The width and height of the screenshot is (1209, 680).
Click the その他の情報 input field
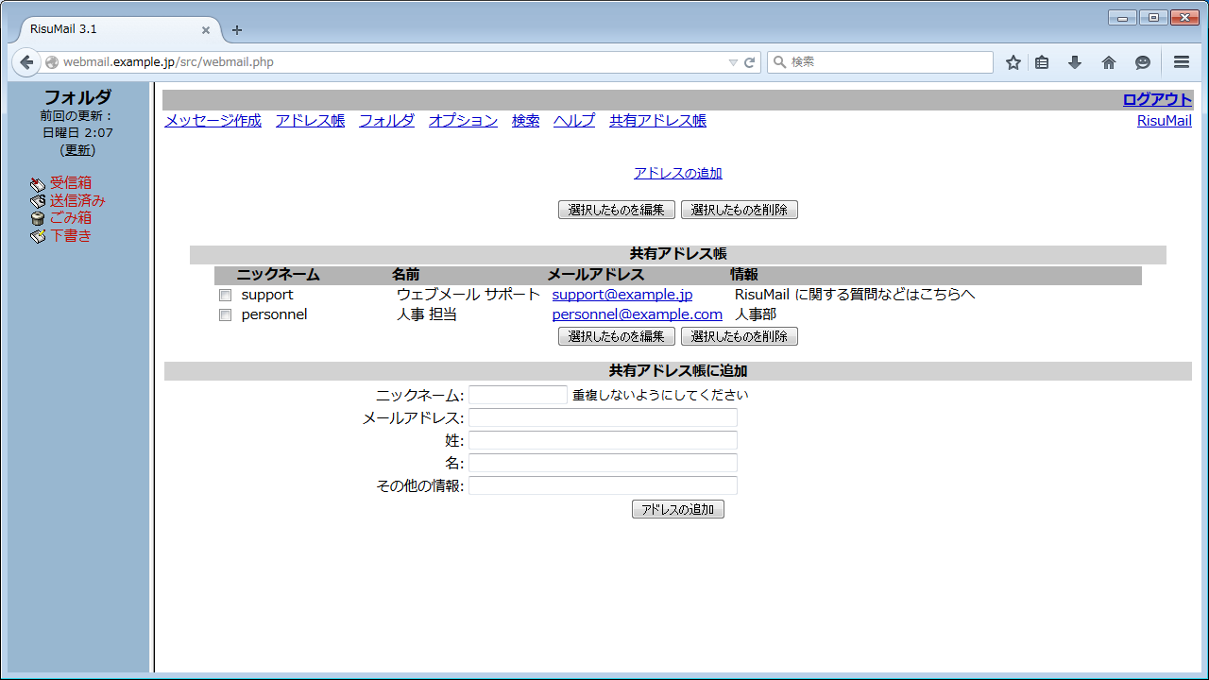(603, 485)
